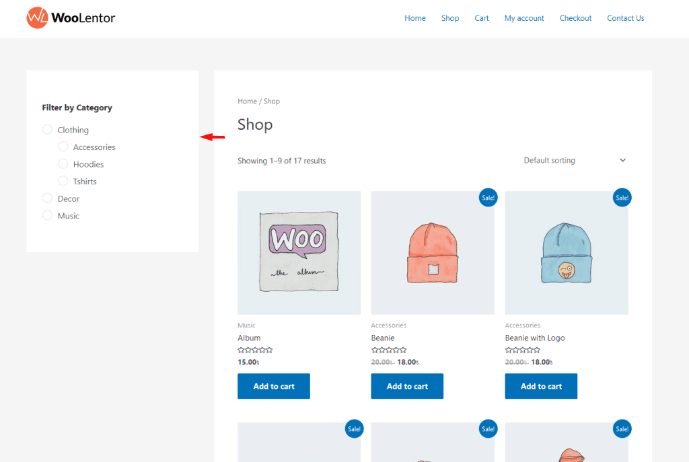Open the Default sorting dropdown

tap(574, 161)
